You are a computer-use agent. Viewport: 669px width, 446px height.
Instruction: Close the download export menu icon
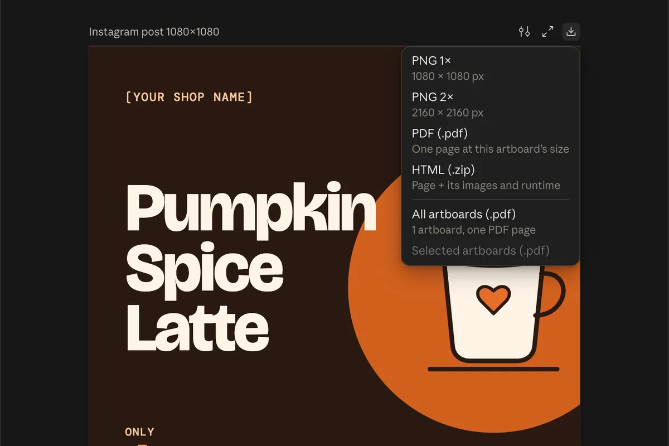pos(571,32)
